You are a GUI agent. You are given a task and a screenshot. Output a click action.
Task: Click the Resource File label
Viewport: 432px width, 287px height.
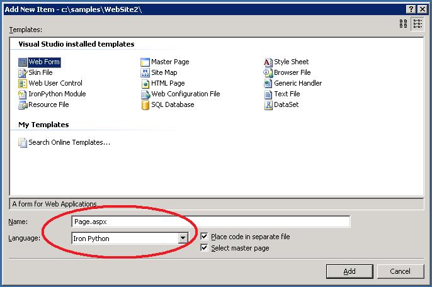(x=48, y=104)
